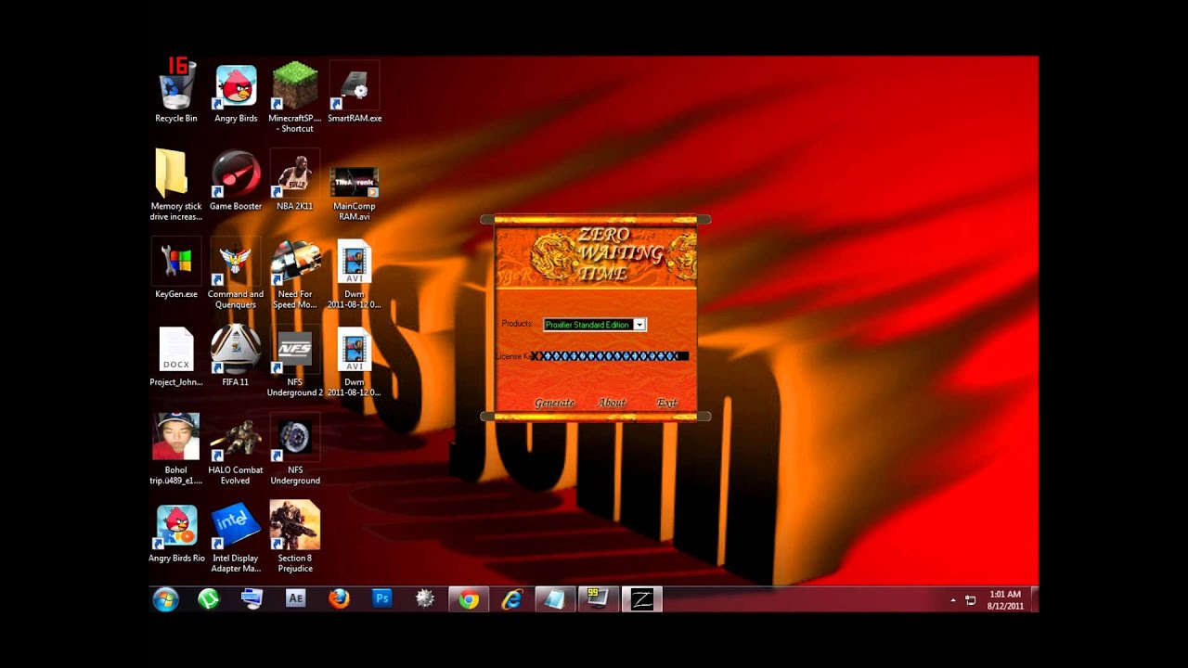Screen dimensions: 1188x668
Task: Click the white window taskbar icon
Action: [555, 599]
